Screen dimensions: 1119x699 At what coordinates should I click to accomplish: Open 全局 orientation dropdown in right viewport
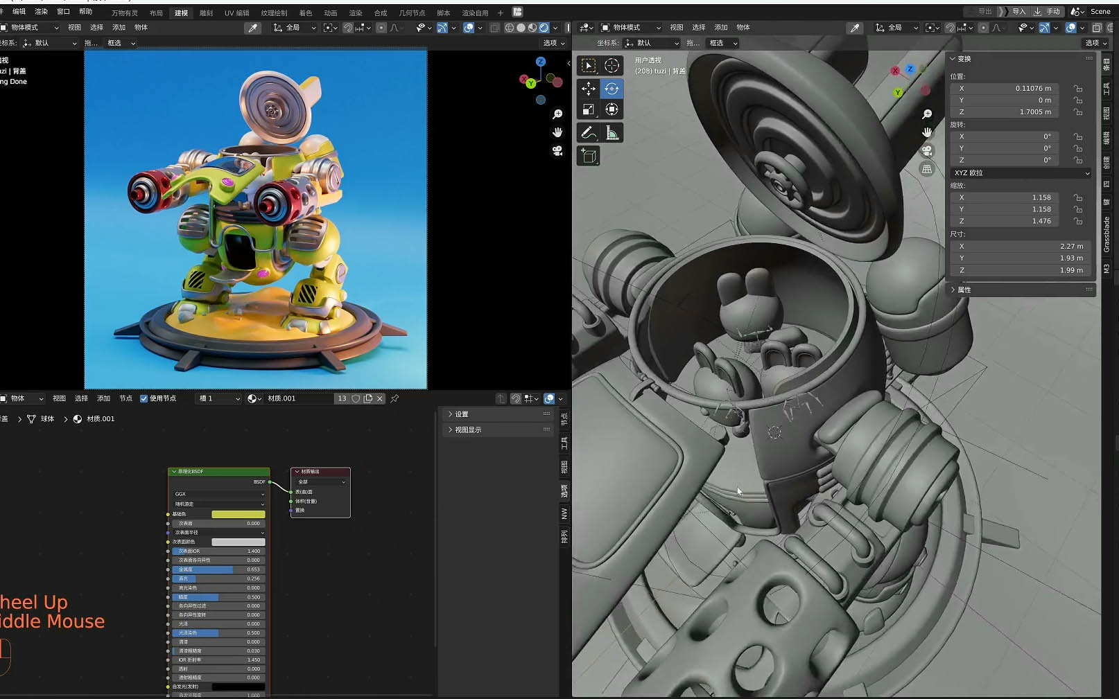[896, 28]
